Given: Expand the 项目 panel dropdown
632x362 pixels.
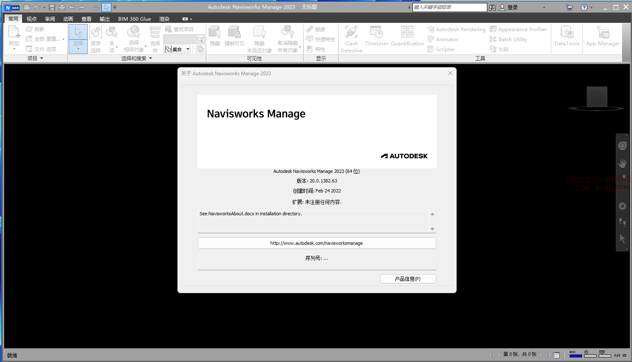Looking at the screenshot, I should click(x=35, y=59).
